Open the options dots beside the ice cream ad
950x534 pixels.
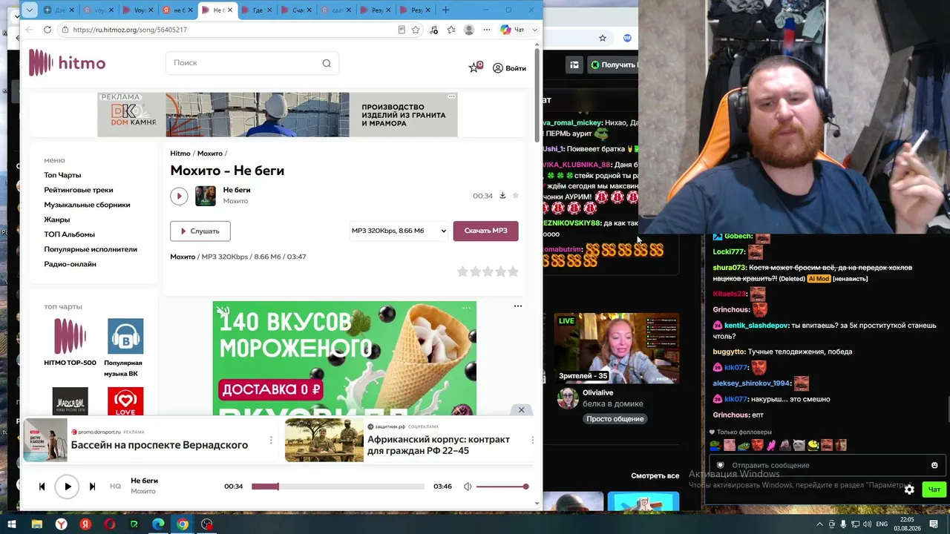click(x=518, y=306)
